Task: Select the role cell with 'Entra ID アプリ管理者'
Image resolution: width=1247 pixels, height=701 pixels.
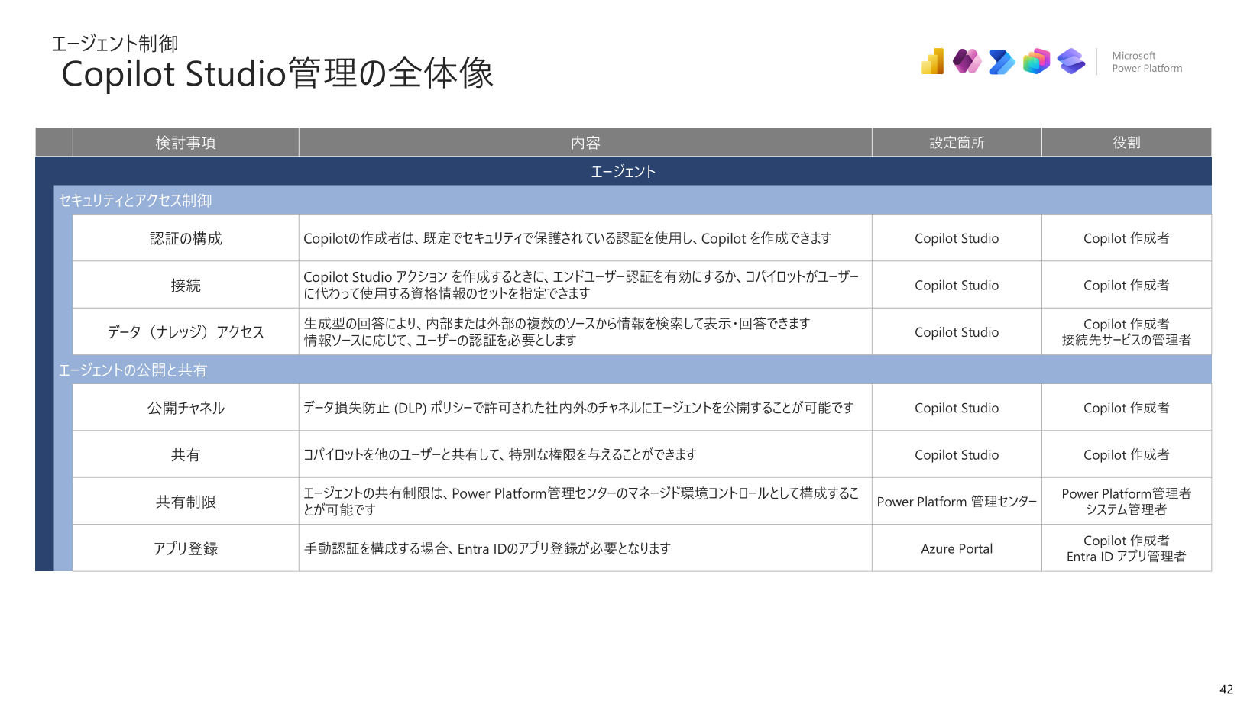Action: 1126,548
